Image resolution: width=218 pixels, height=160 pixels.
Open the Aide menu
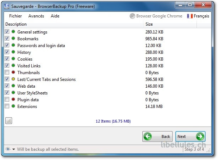[55, 16]
